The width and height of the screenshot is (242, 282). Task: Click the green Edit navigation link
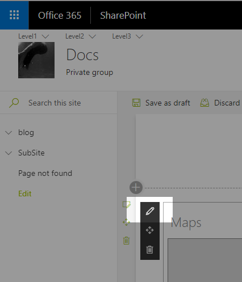(25, 193)
